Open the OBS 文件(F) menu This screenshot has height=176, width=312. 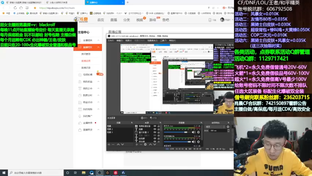point(111,41)
